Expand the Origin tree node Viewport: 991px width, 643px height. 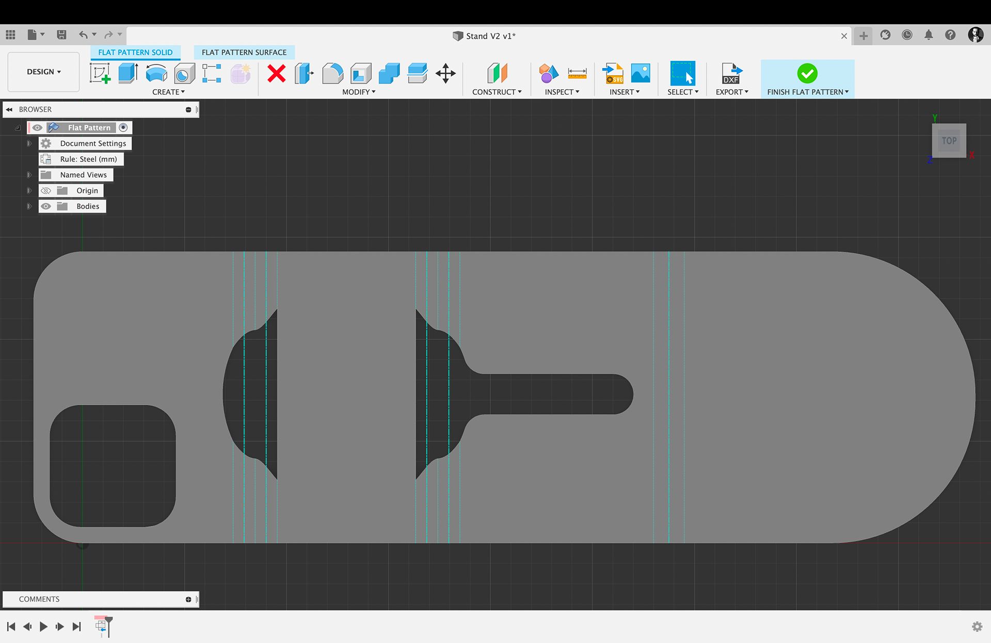point(29,191)
